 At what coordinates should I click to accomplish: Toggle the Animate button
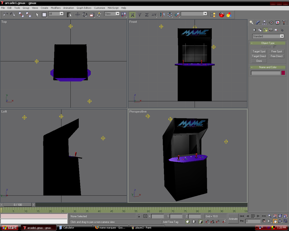tap(233, 219)
